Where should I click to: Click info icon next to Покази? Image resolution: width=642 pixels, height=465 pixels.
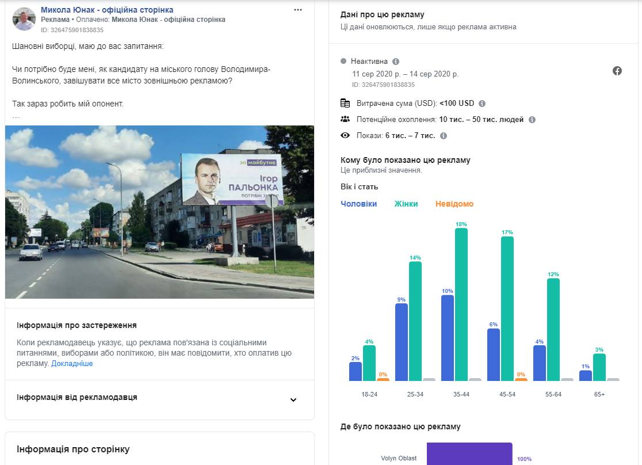tap(444, 136)
